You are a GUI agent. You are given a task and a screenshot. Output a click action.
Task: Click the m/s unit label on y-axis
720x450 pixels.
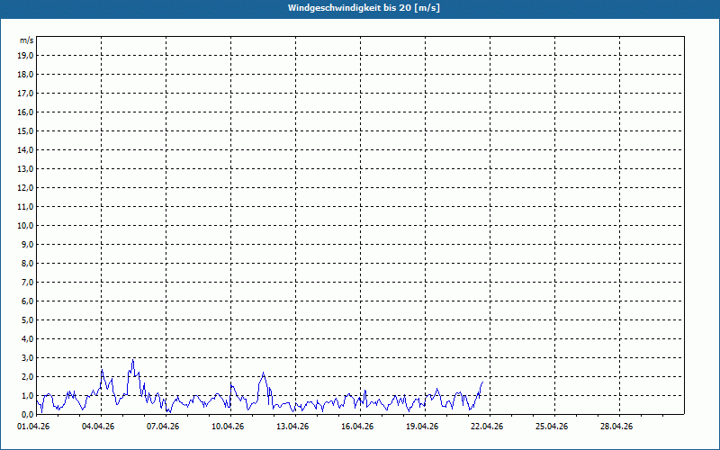pyautogui.click(x=27, y=41)
